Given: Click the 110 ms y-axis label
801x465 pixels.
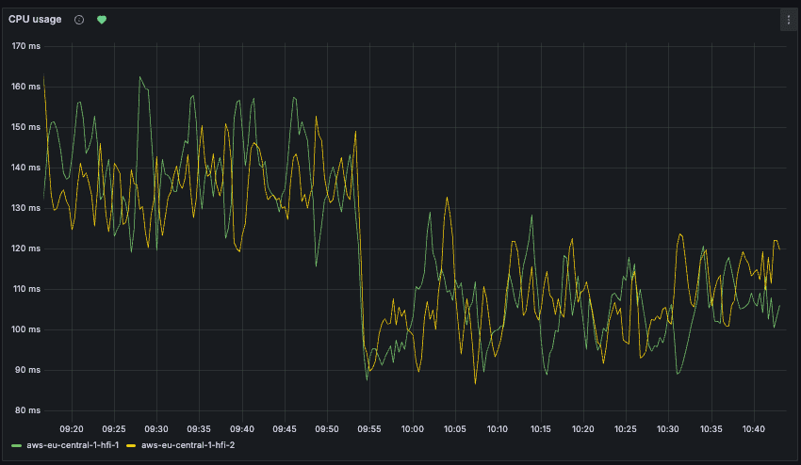Looking at the screenshot, I should click(x=26, y=289).
